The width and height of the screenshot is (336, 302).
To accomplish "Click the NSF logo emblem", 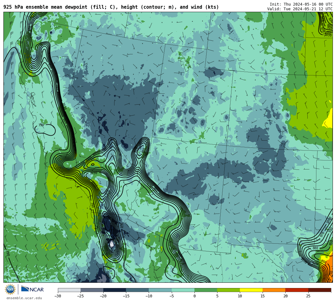I will [10, 290].
